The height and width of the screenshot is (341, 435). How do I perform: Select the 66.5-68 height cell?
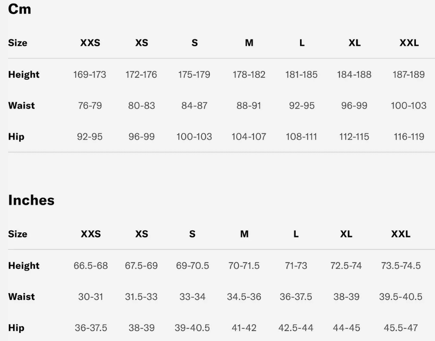coord(91,266)
